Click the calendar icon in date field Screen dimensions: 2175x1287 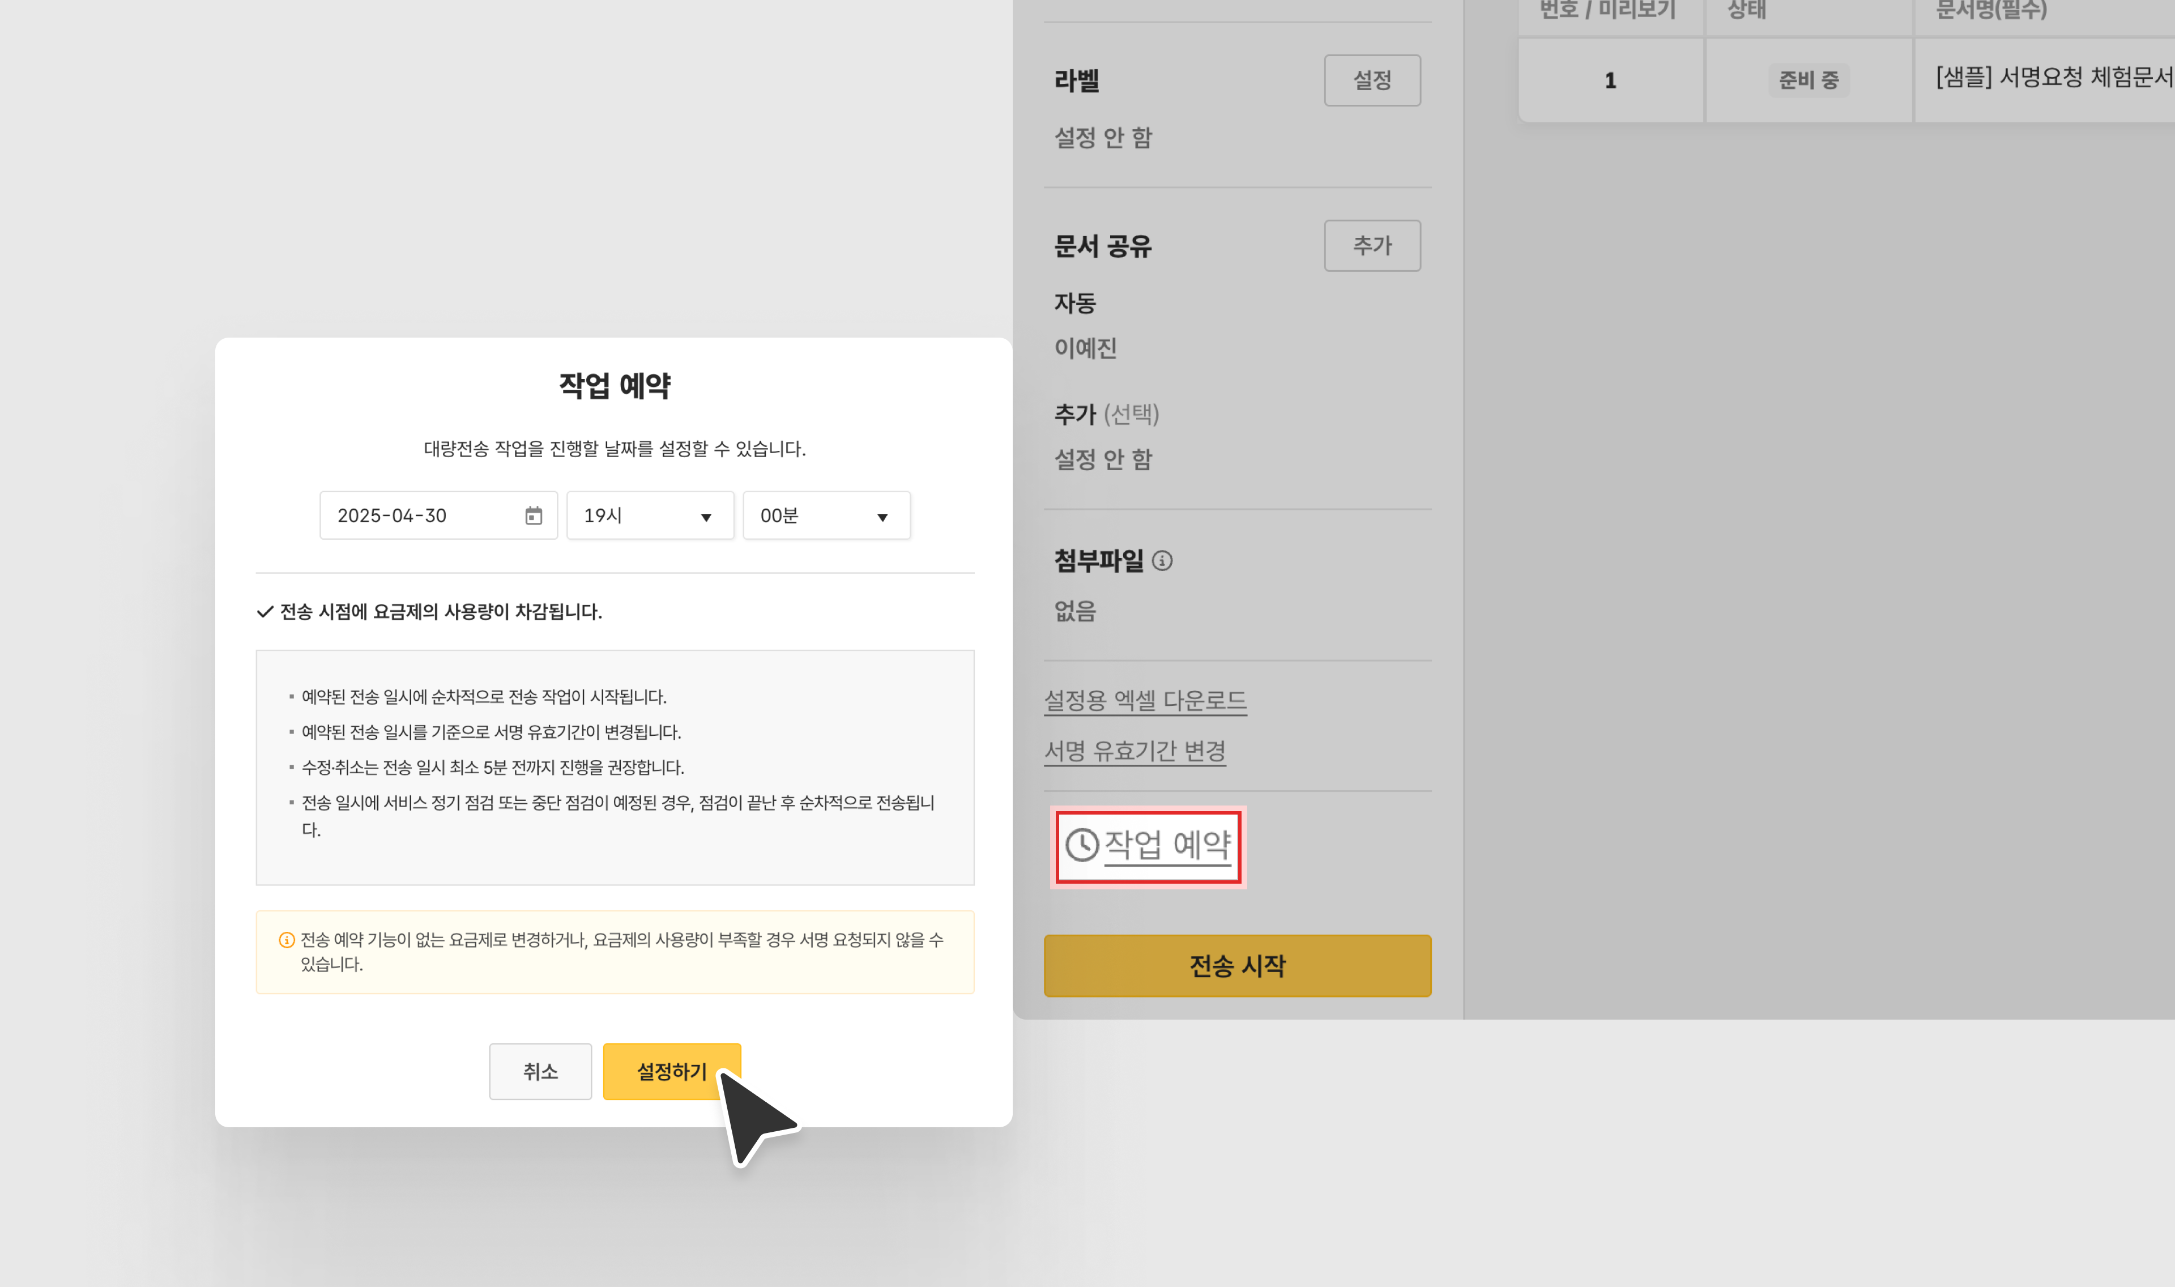click(x=533, y=516)
